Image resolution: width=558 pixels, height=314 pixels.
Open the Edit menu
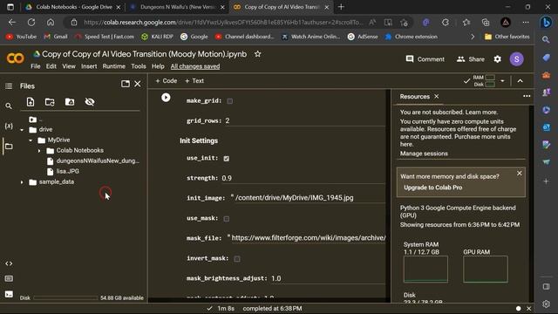pos(51,66)
